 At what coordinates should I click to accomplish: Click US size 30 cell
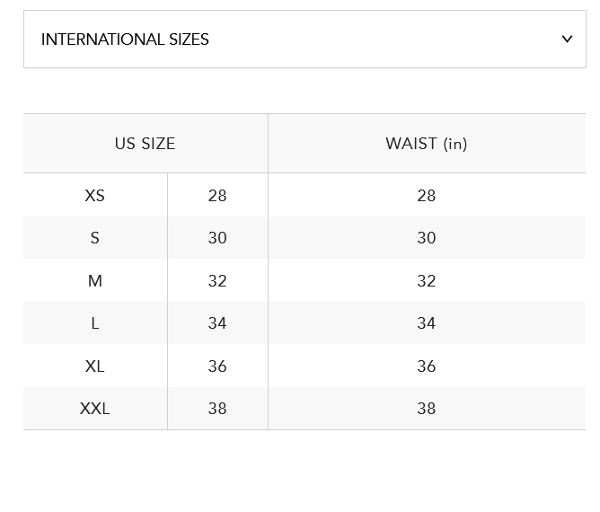coord(217,238)
